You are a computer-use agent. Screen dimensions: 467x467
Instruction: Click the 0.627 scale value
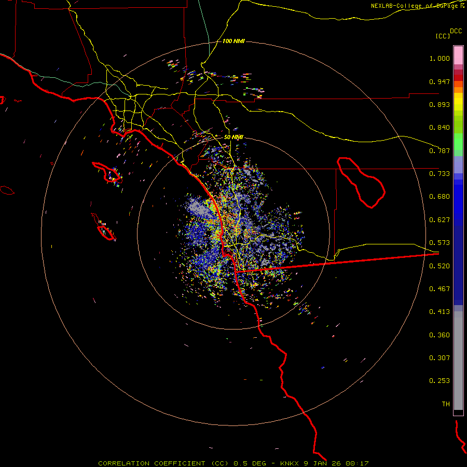pos(439,220)
